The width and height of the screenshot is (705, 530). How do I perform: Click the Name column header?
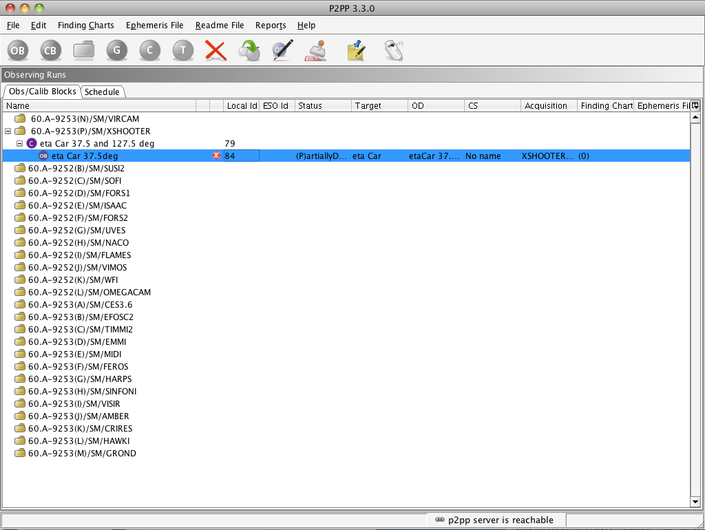tap(99, 105)
